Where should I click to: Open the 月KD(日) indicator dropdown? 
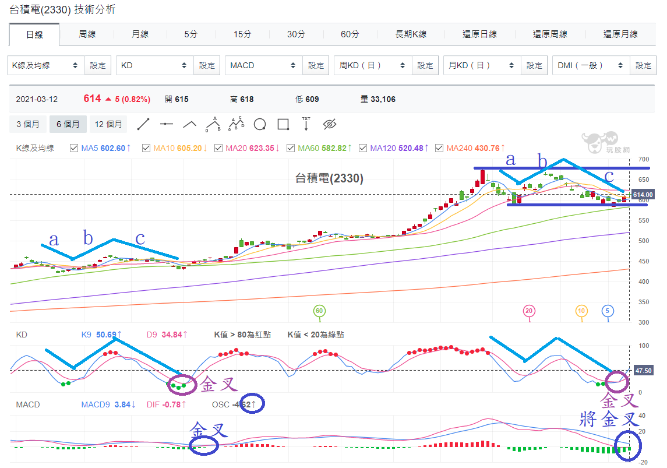(482, 65)
